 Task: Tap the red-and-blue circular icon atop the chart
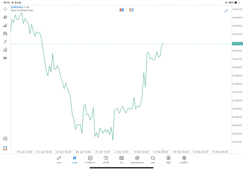[131, 10]
